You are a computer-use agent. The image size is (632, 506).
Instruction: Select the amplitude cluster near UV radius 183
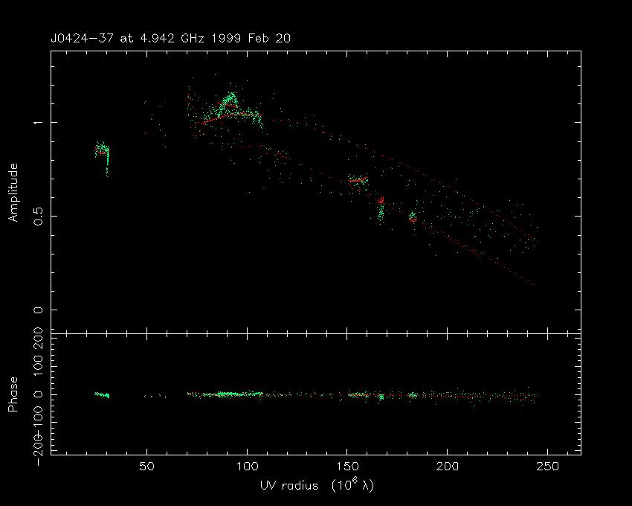[x=413, y=217]
